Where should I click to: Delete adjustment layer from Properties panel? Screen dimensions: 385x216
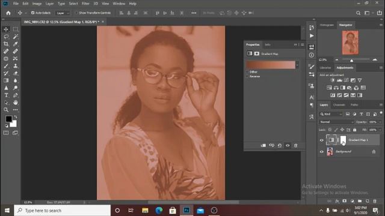click(x=296, y=145)
